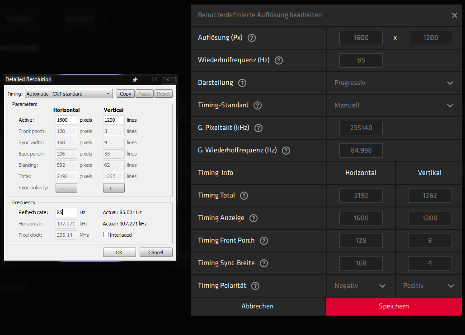The width and height of the screenshot is (465, 335).
Task: Click the horizontal Front porch field 128
Action: (66, 131)
